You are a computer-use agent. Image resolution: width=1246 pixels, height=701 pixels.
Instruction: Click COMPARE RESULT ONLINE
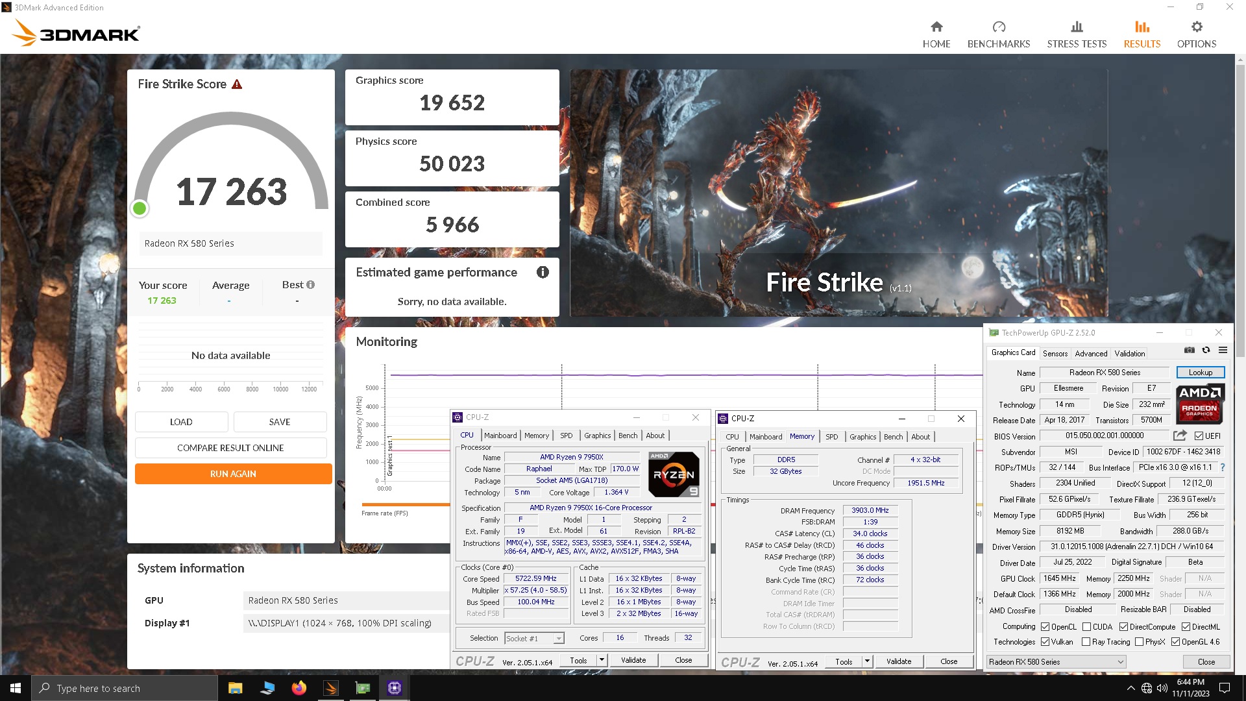tap(230, 448)
